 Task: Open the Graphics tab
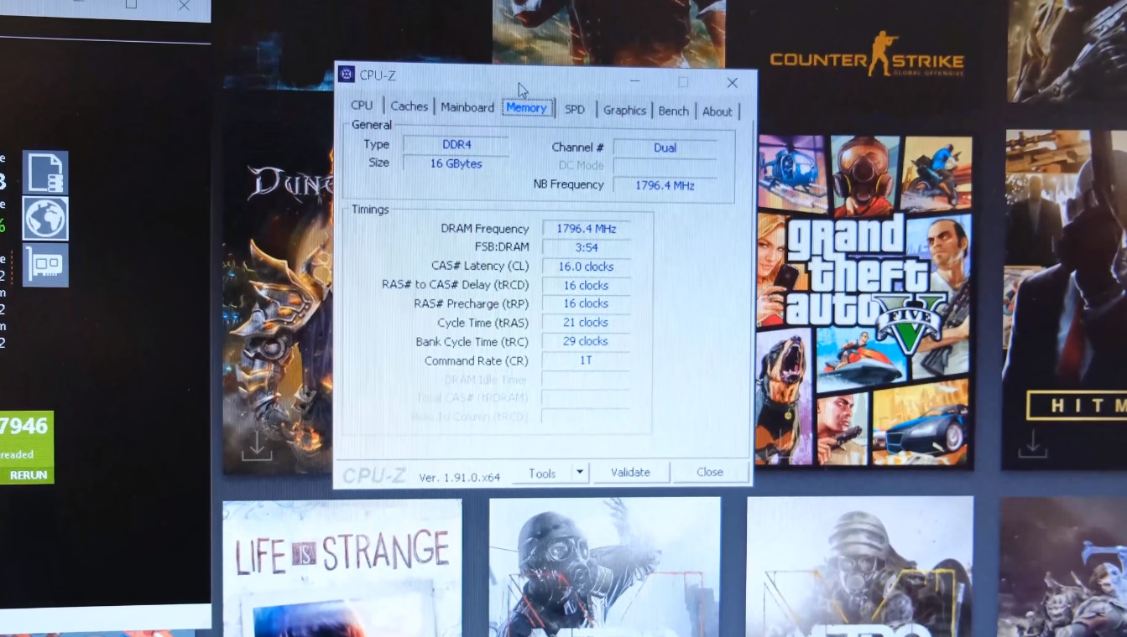(624, 111)
